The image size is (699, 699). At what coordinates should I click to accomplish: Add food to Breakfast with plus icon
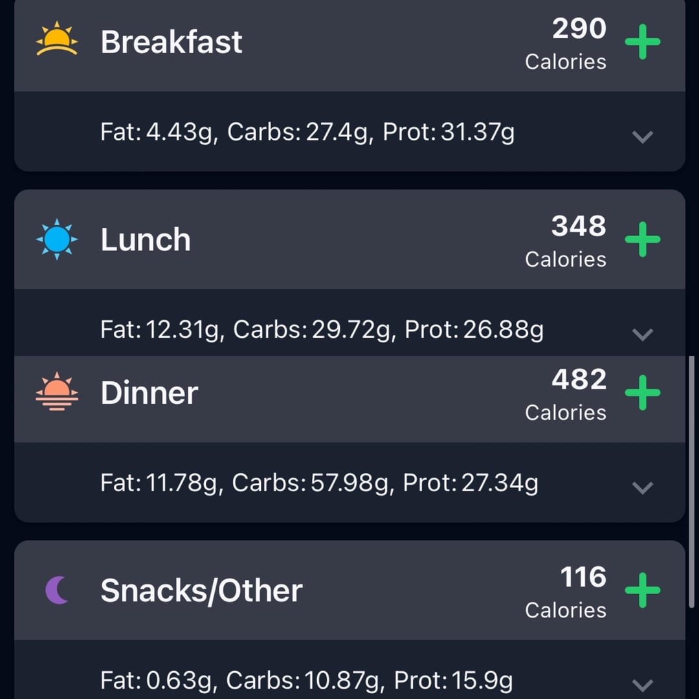tap(643, 42)
